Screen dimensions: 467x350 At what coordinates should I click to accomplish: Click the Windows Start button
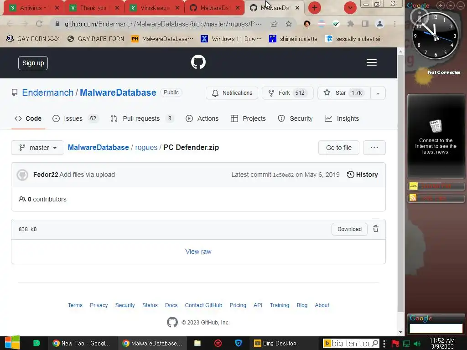coord(12,343)
